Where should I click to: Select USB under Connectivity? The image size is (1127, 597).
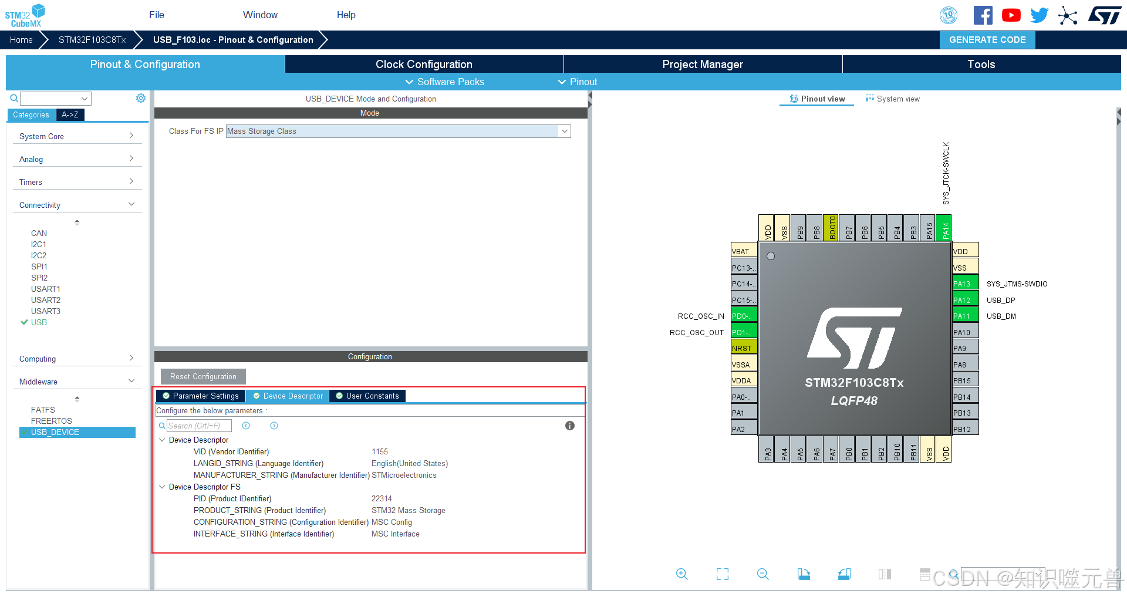pos(39,322)
